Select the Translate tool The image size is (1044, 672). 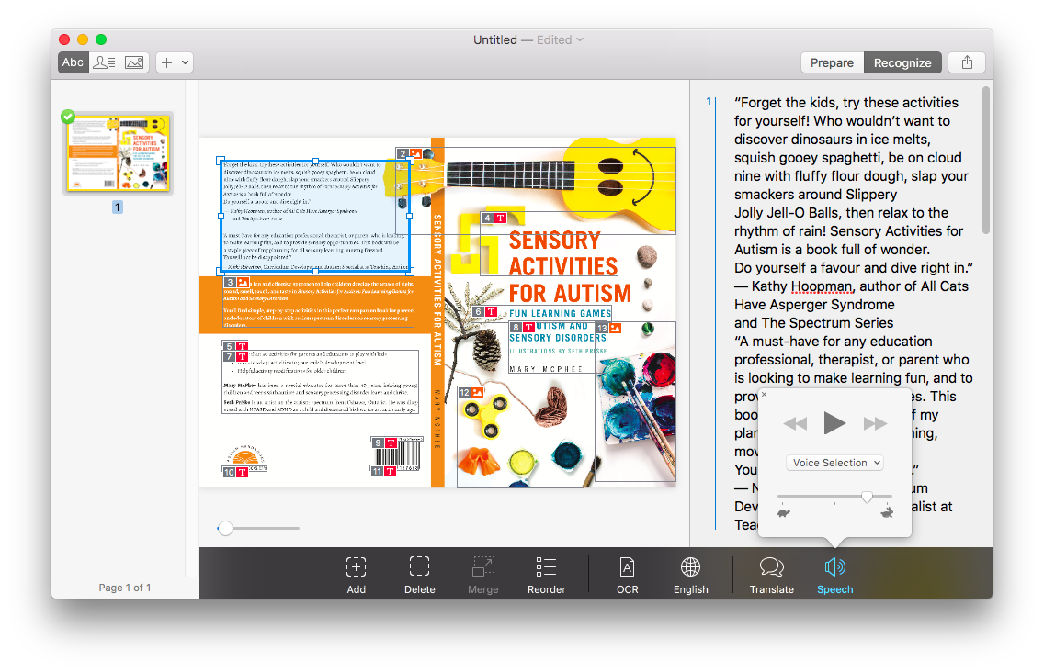tap(772, 573)
